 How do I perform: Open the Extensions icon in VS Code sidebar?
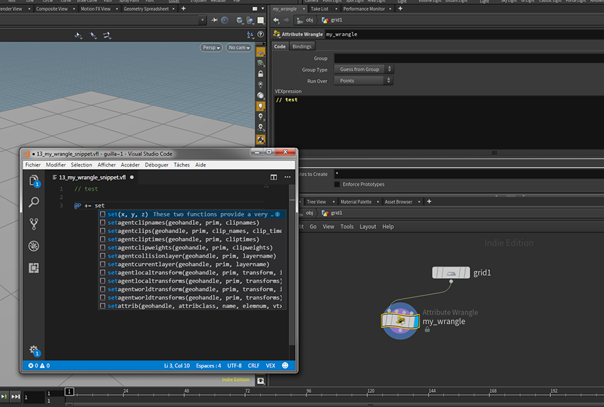(x=34, y=268)
